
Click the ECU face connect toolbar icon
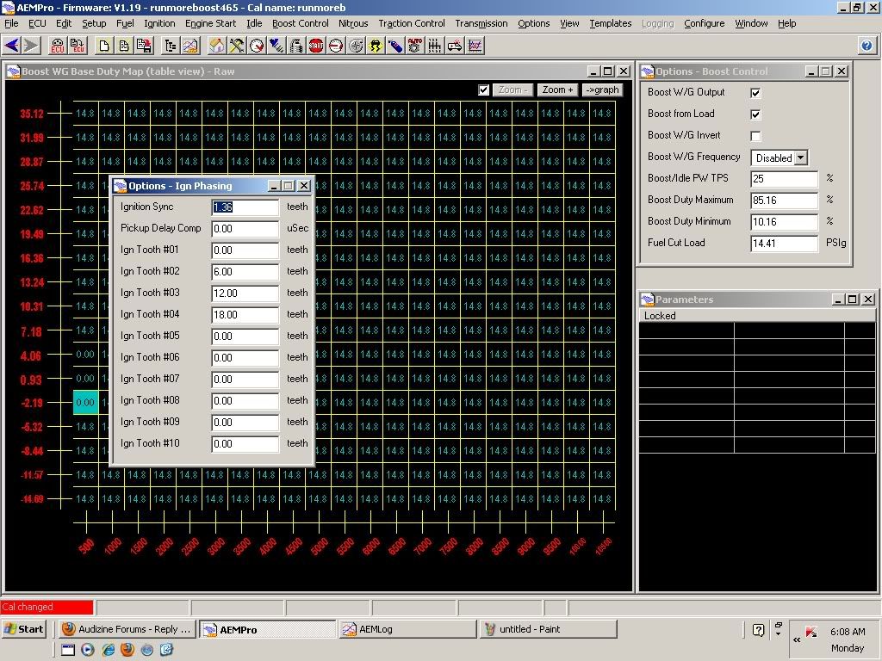[x=58, y=46]
